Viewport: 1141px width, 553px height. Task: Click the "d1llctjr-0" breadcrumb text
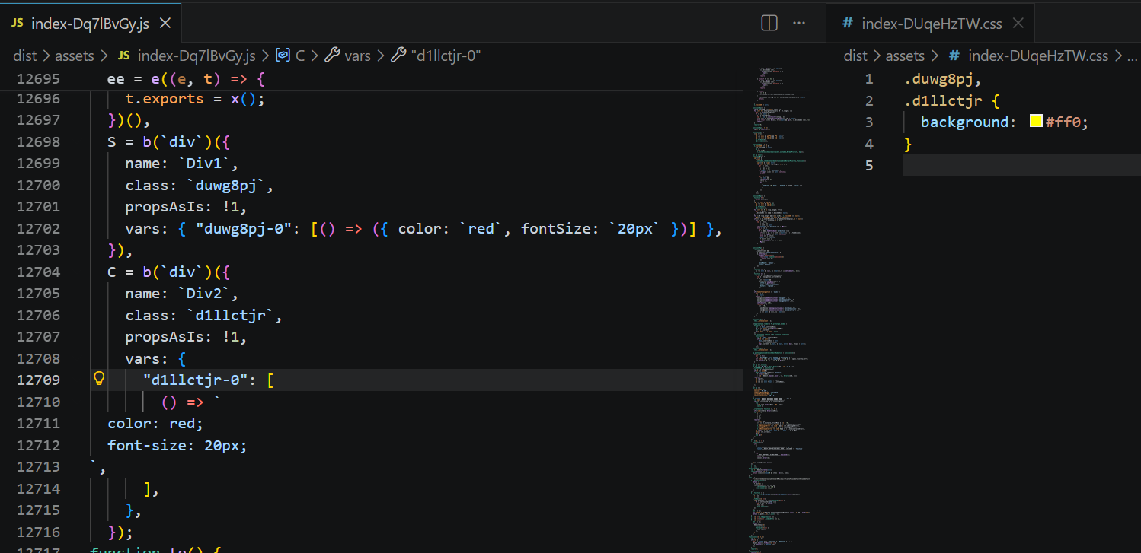point(446,56)
